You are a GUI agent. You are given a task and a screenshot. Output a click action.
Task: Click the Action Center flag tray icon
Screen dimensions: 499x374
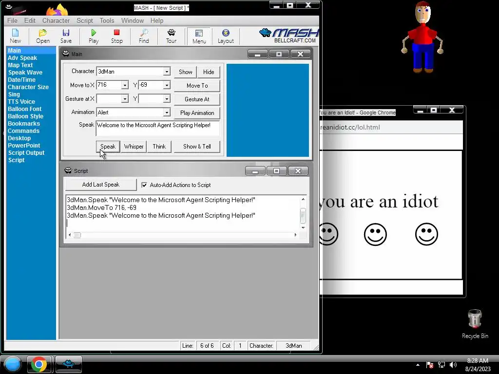tap(430, 365)
